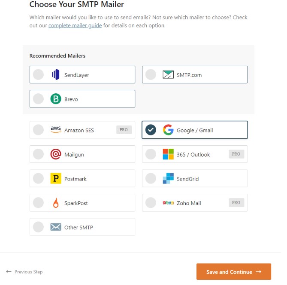Click the Save and Continue button

click(x=234, y=272)
